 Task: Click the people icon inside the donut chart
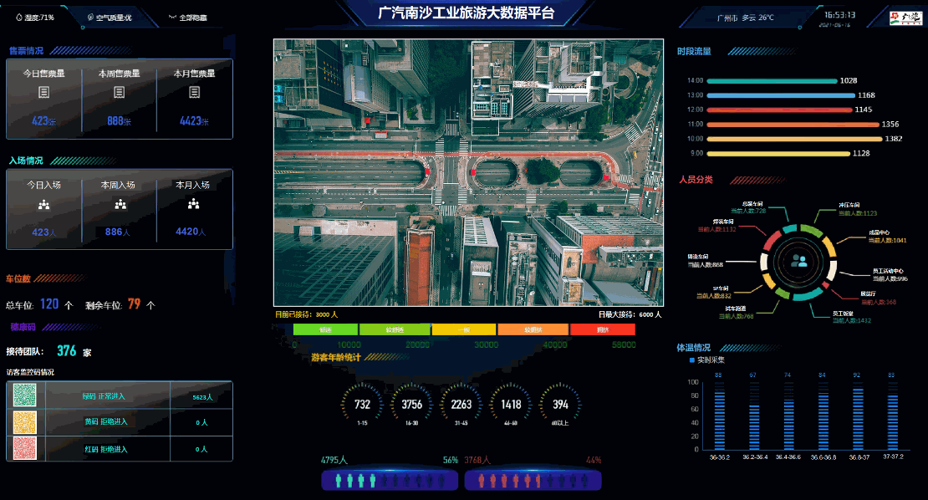pos(799,261)
